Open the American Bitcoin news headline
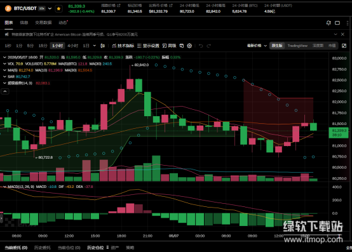352x252 pixels. (75, 34)
